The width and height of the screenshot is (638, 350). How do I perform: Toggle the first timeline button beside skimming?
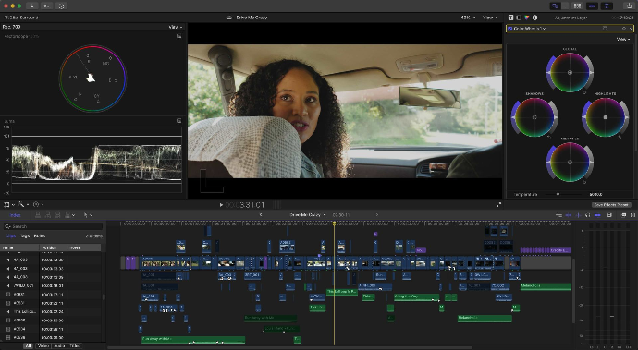pos(559,215)
